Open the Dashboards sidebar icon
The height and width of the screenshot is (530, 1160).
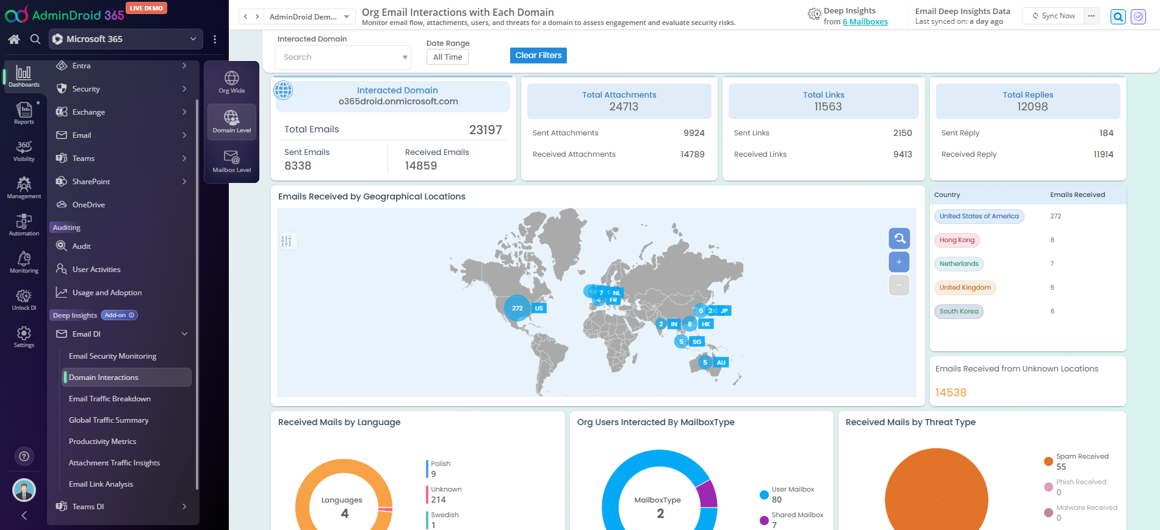24,77
